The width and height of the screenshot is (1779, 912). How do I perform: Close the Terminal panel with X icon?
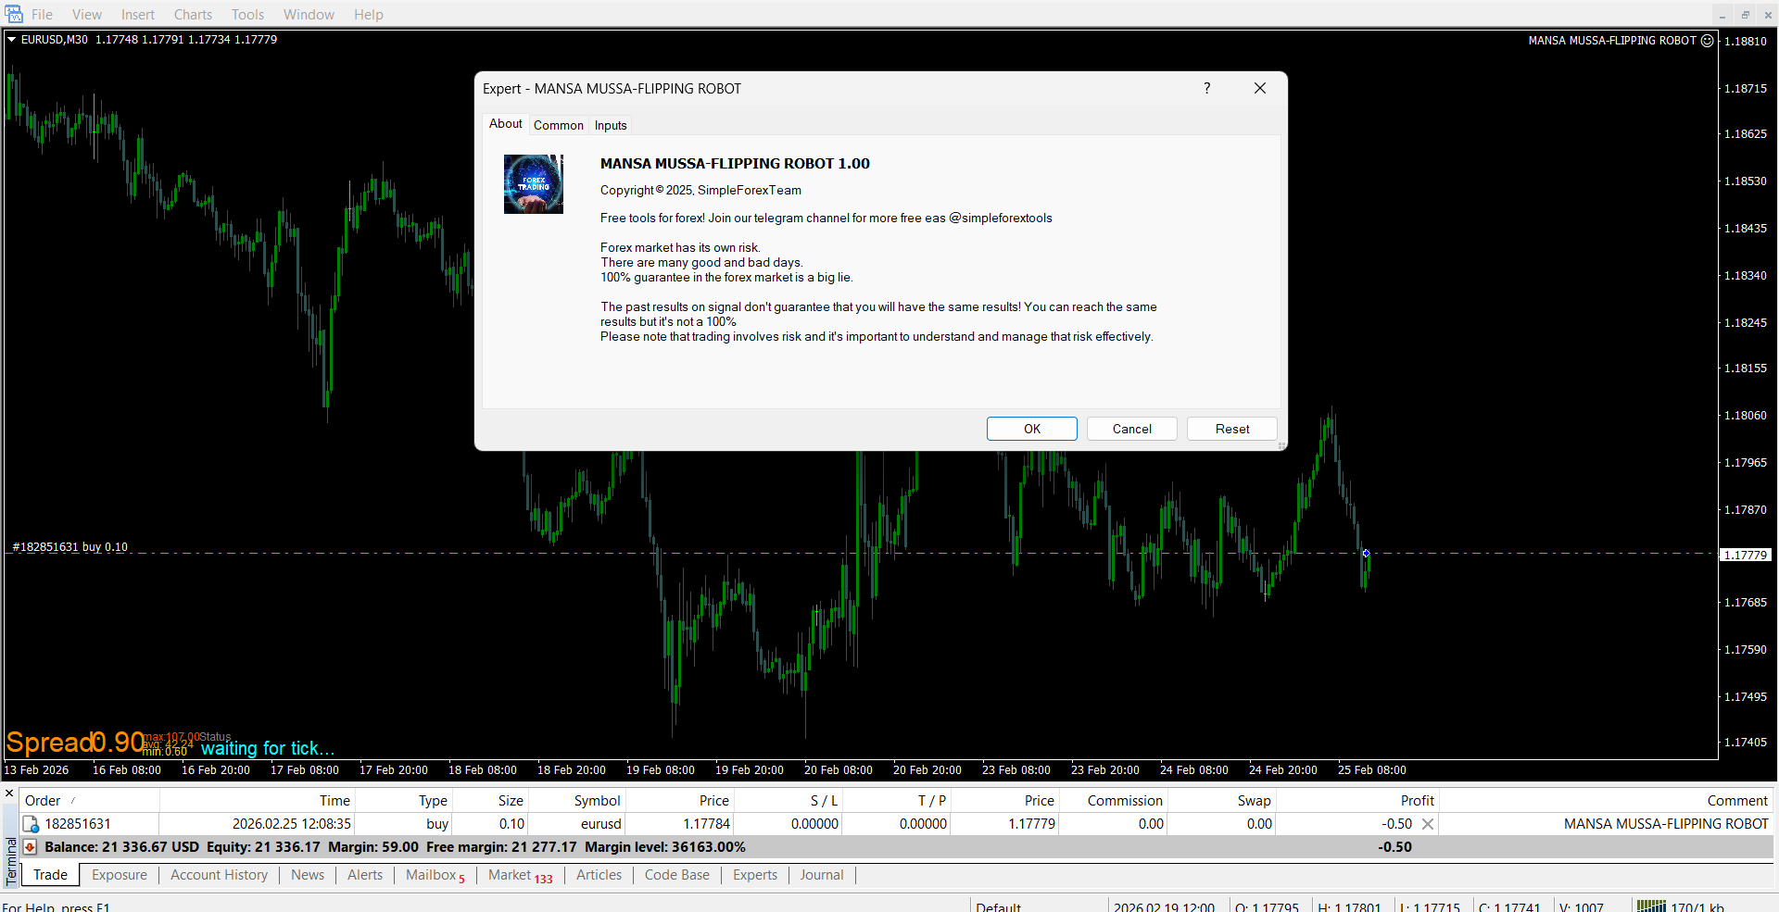[9, 793]
